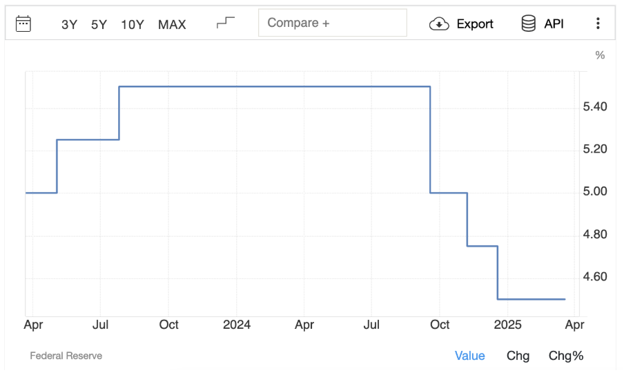
Task: Click the 5.50 plateau line on chart
Action: coord(276,86)
